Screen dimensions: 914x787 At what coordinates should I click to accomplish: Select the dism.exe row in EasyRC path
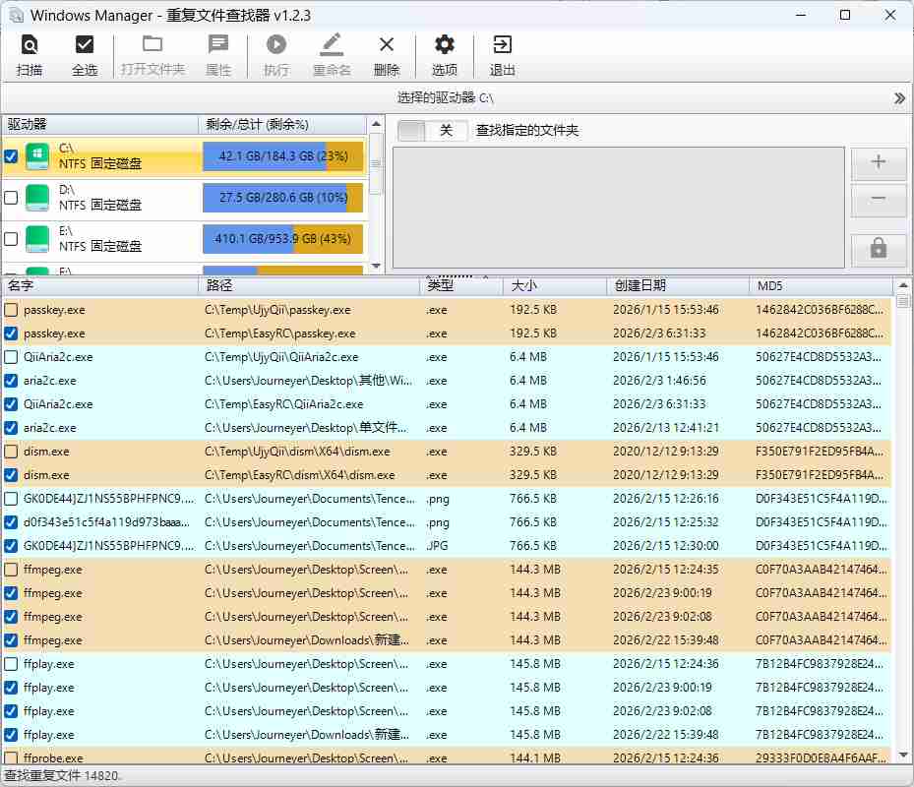[295, 475]
